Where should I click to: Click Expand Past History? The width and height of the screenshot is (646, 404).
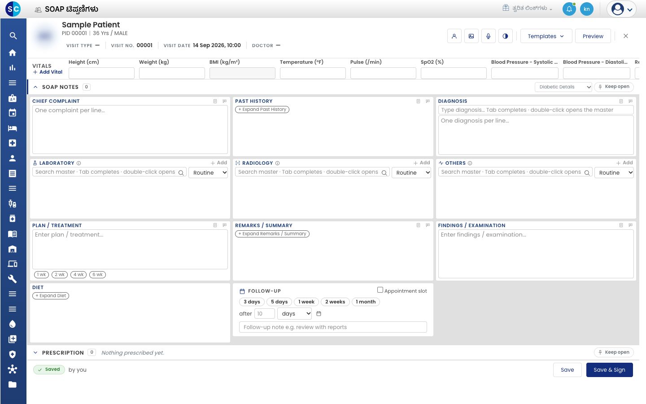pos(262,110)
